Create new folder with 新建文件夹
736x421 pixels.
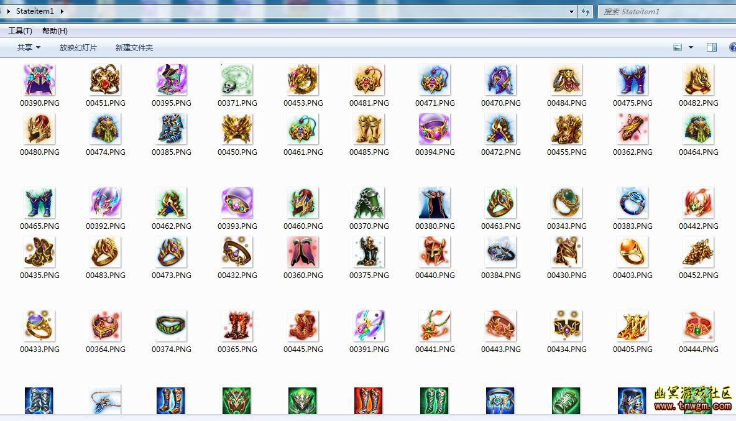134,47
